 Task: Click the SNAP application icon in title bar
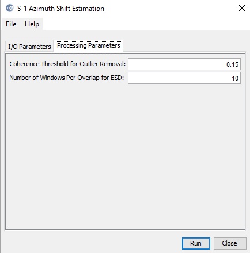[10, 8]
